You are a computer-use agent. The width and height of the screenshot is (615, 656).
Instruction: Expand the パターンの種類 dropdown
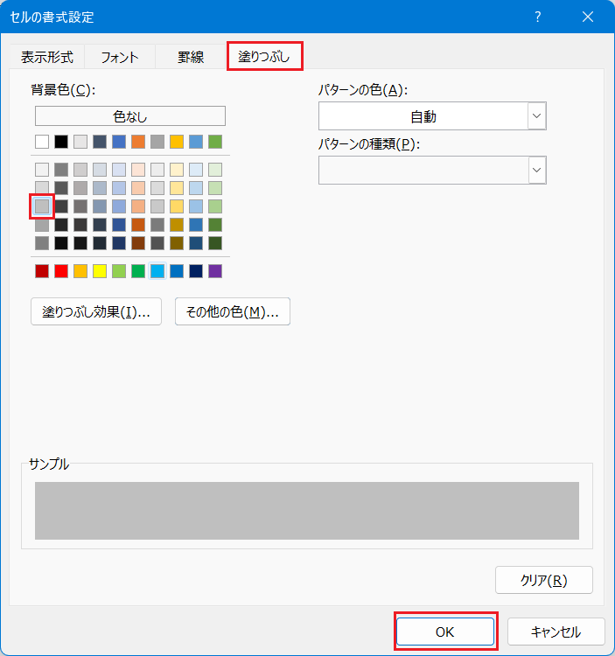coord(537,171)
